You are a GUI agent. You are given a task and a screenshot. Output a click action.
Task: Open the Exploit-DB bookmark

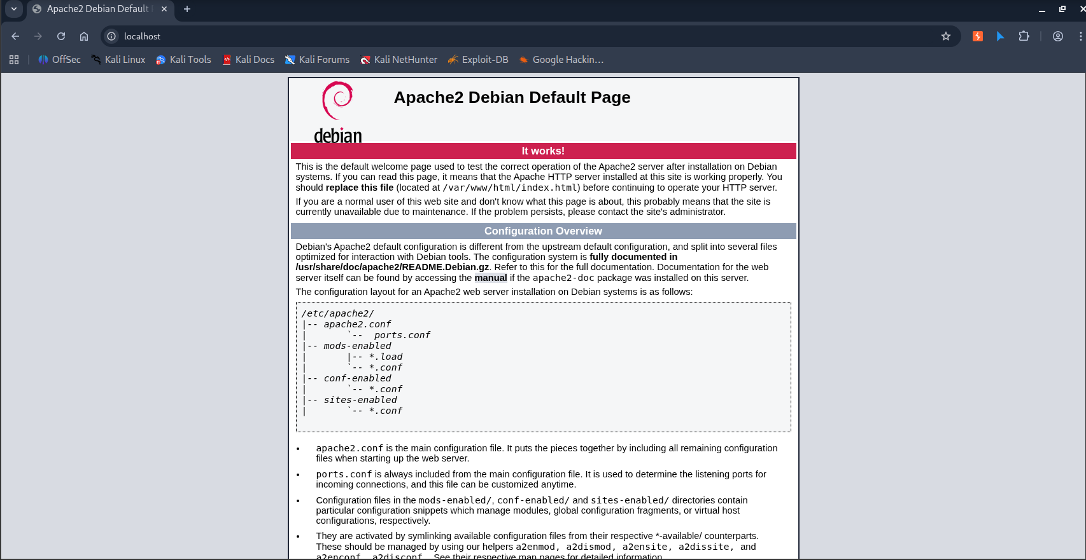click(478, 60)
